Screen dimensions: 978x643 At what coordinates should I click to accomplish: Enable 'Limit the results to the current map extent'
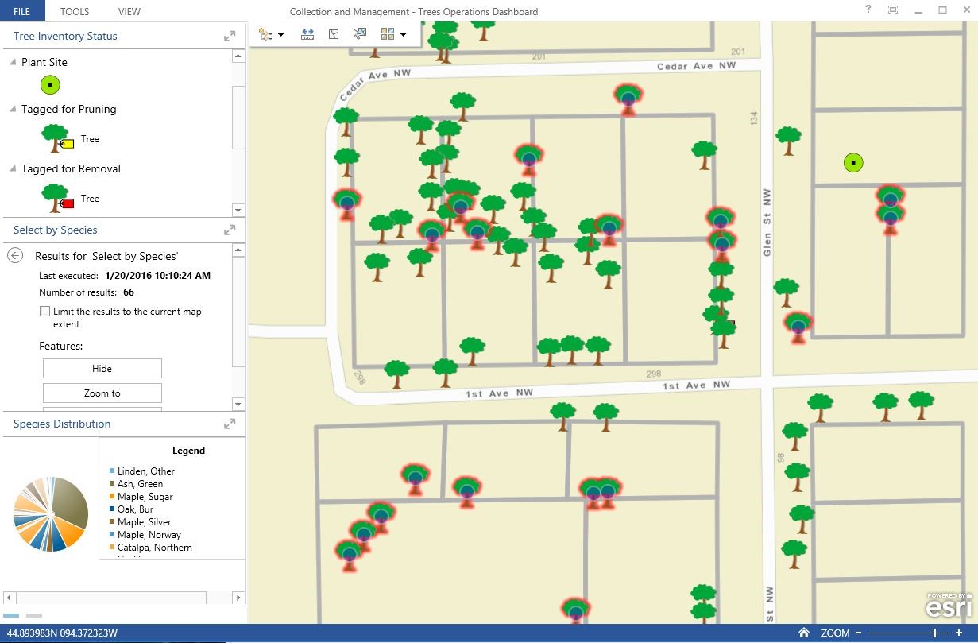tap(45, 311)
